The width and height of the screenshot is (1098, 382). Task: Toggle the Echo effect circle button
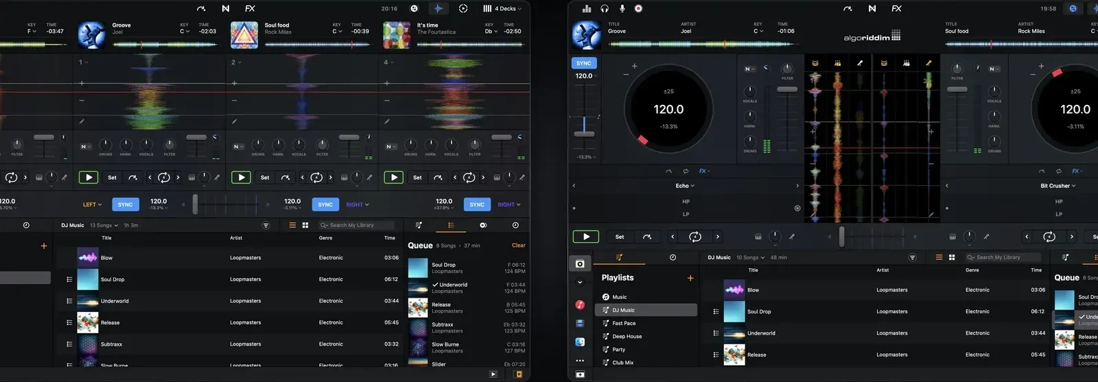click(x=797, y=208)
